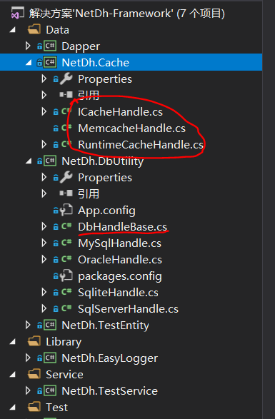Click C# file icon beside MySqlHandle.cs
Image resolution: width=275 pixels, height=419 pixels.
[66, 243]
